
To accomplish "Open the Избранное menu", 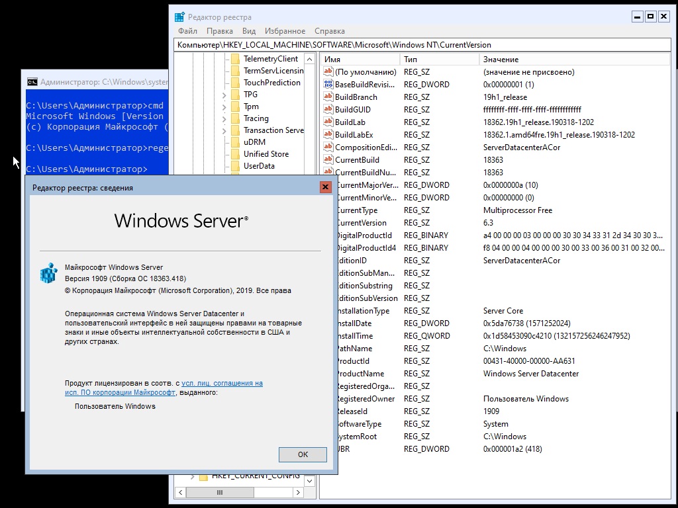I will (x=285, y=31).
